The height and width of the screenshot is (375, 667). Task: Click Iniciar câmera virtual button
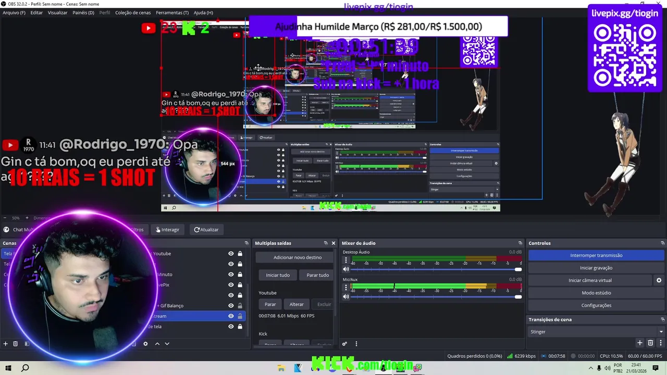(590, 280)
